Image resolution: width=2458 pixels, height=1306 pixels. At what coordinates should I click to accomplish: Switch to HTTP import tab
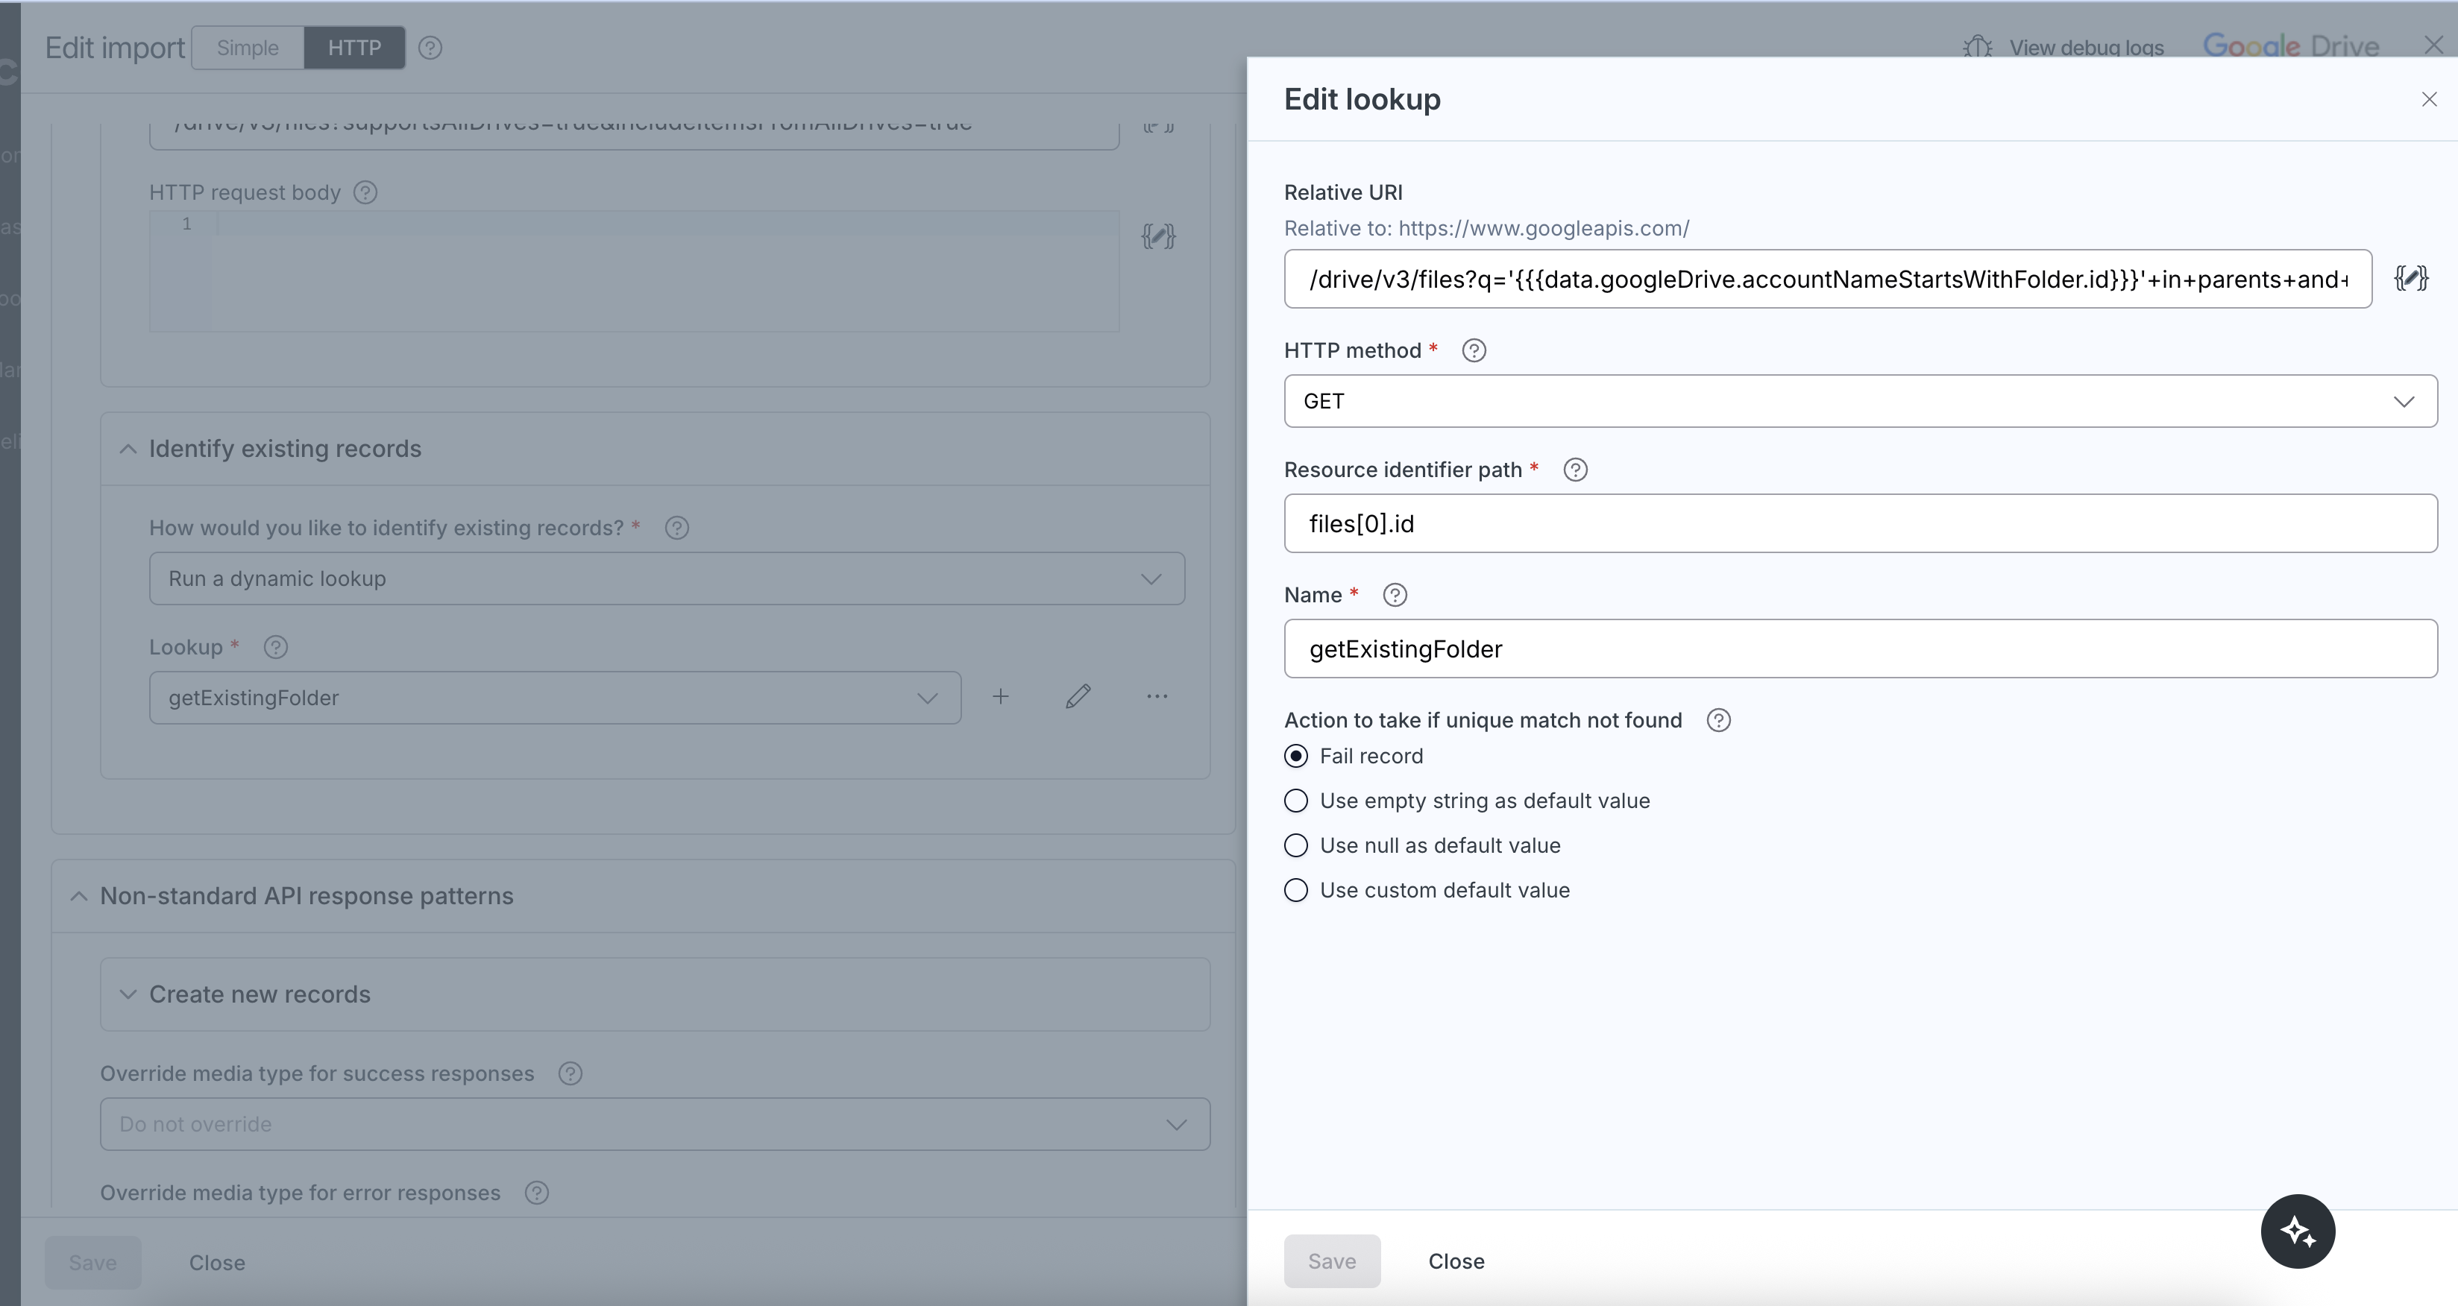pos(354,48)
